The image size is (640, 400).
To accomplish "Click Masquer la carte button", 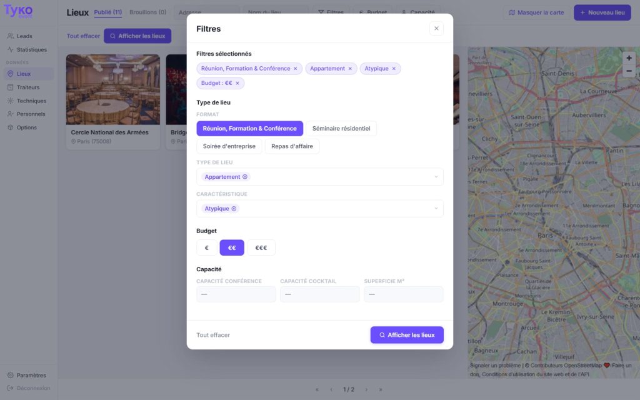I will (536, 12).
